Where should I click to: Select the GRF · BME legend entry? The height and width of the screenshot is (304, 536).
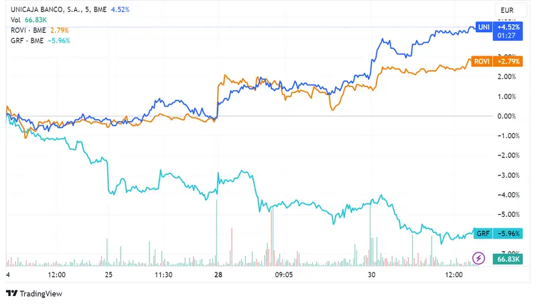click(27, 40)
